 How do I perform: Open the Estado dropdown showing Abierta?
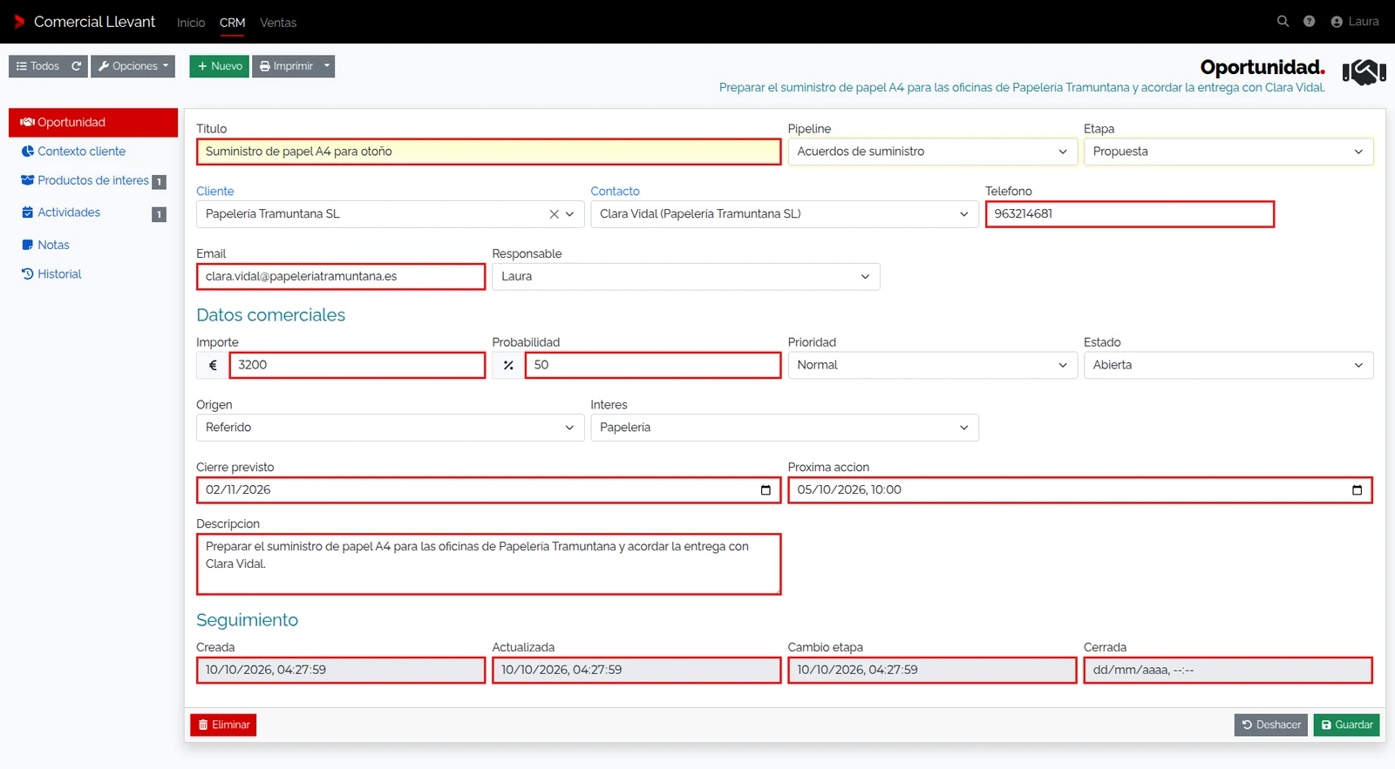[1228, 366]
